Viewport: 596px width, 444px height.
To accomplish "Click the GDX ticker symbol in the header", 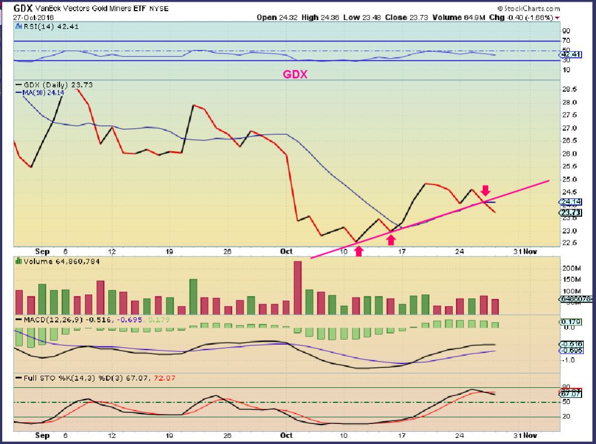I will [x=23, y=8].
